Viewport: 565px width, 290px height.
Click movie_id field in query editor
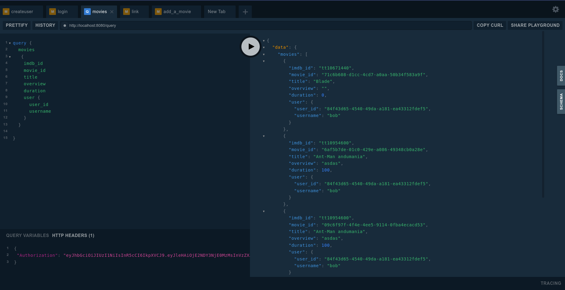[x=35, y=70]
